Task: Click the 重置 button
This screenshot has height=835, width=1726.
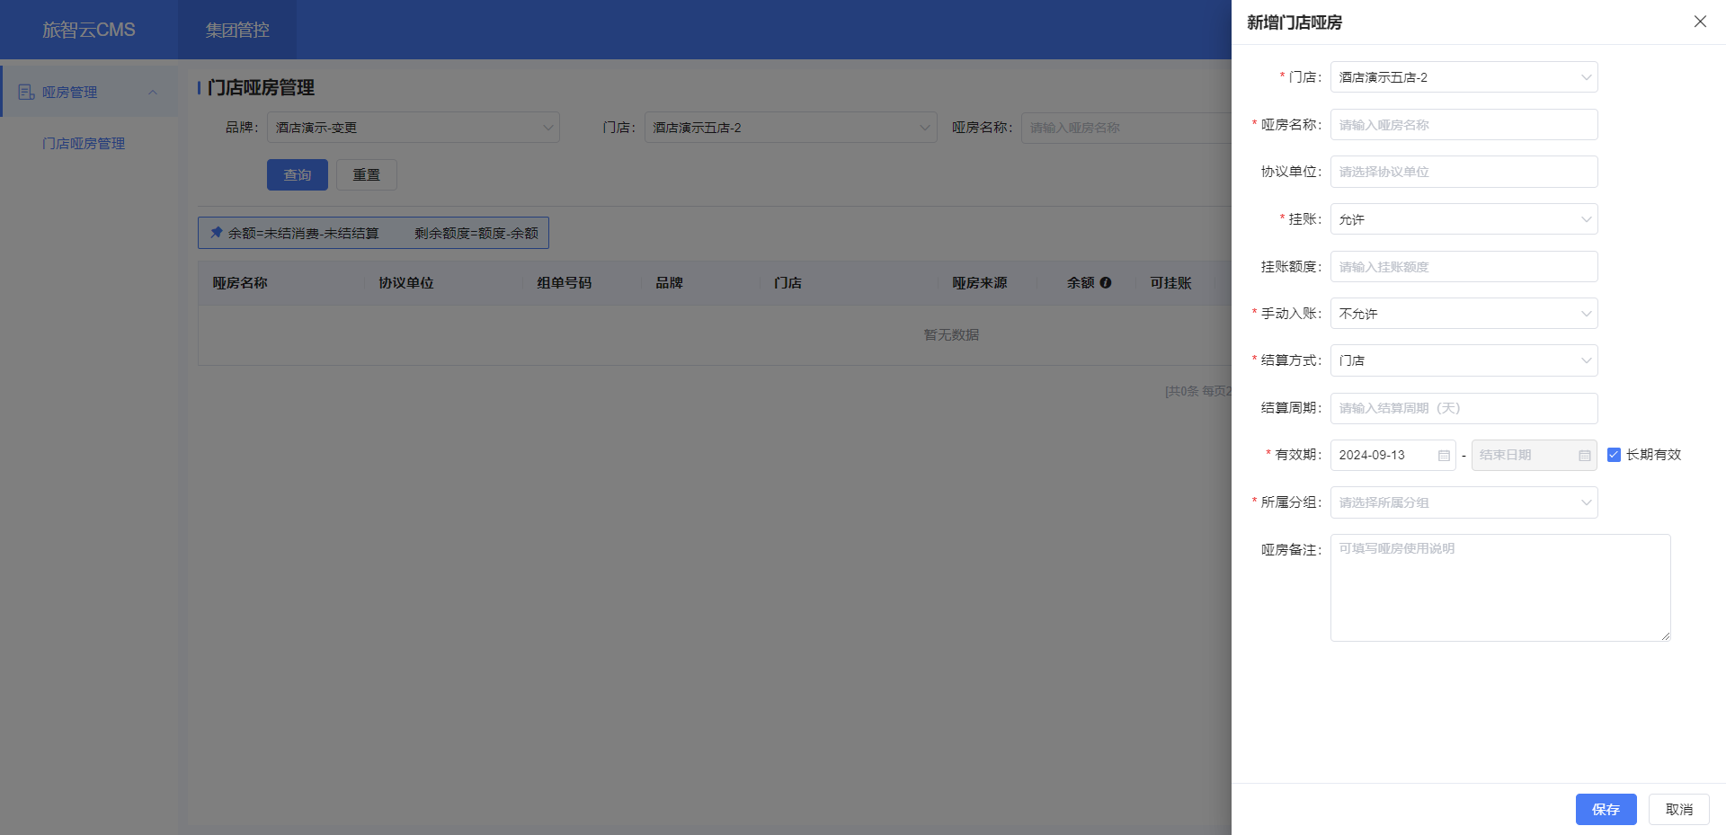Action: tap(366, 174)
